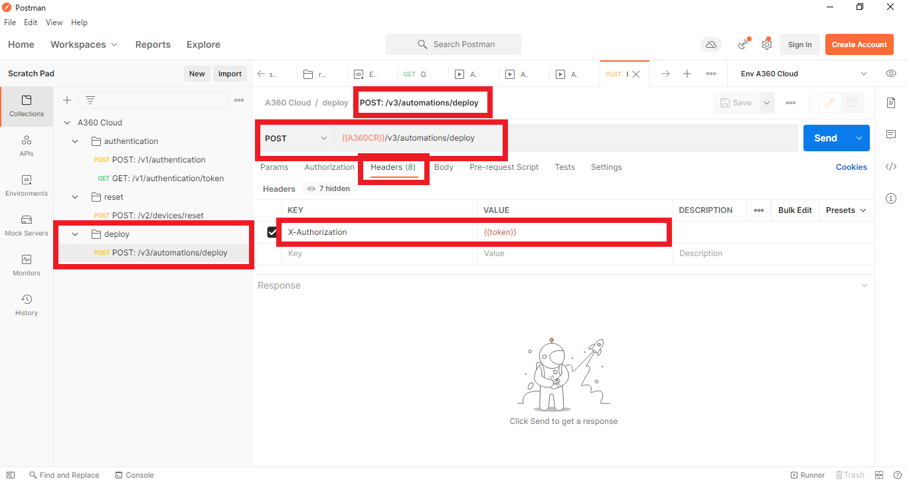This screenshot has width=907, height=483.
Task: Switch to the request Settings tab
Action: click(606, 167)
